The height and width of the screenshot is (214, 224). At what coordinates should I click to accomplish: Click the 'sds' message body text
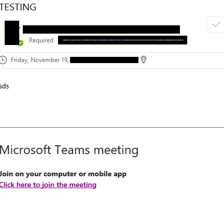4,86
